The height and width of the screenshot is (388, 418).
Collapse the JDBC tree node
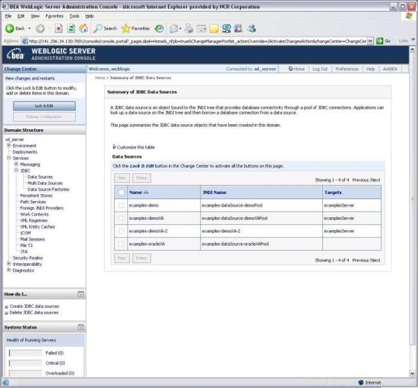coord(16,170)
